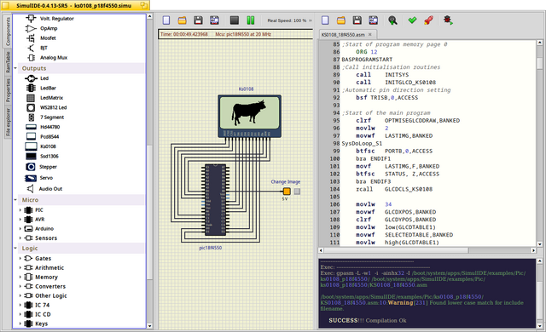Toggle the orange Change Image switch
Image resolution: width=546 pixels, height=332 pixels.
pyautogui.click(x=287, y=191)
